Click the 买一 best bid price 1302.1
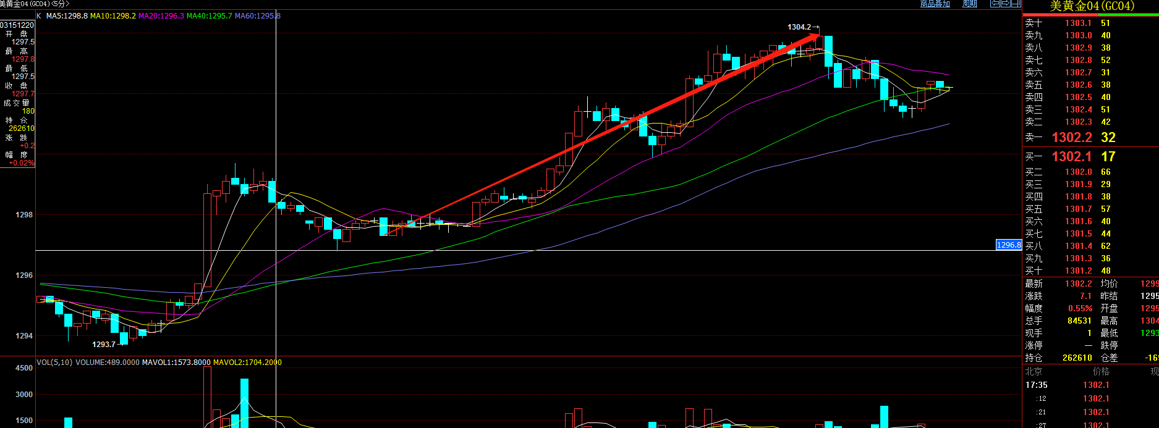Image resolution: width=1159 pixels, height=428 pixels. 1072,156
